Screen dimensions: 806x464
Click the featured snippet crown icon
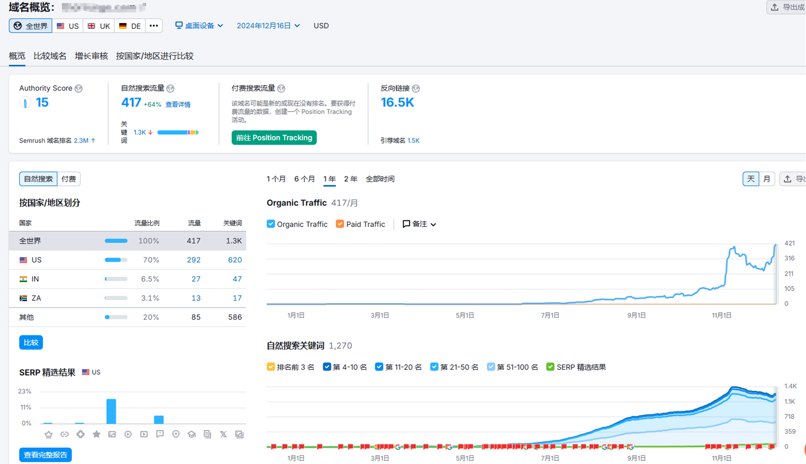48,434
